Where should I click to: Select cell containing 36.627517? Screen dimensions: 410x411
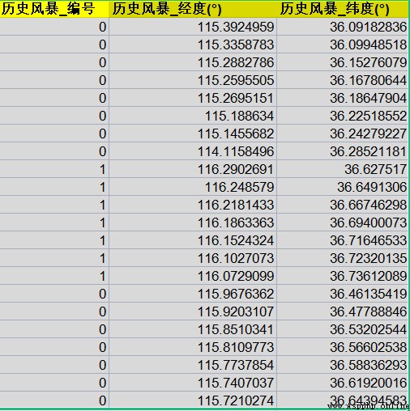[x=343, y=169]
